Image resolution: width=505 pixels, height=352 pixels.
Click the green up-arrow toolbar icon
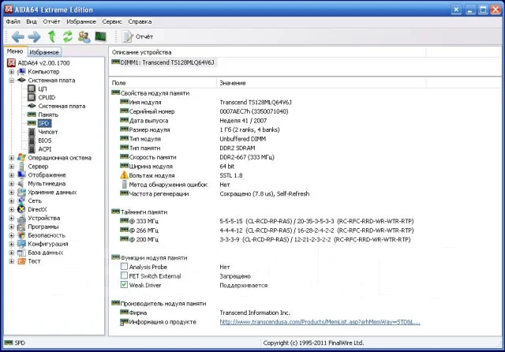tap(51, 36)
